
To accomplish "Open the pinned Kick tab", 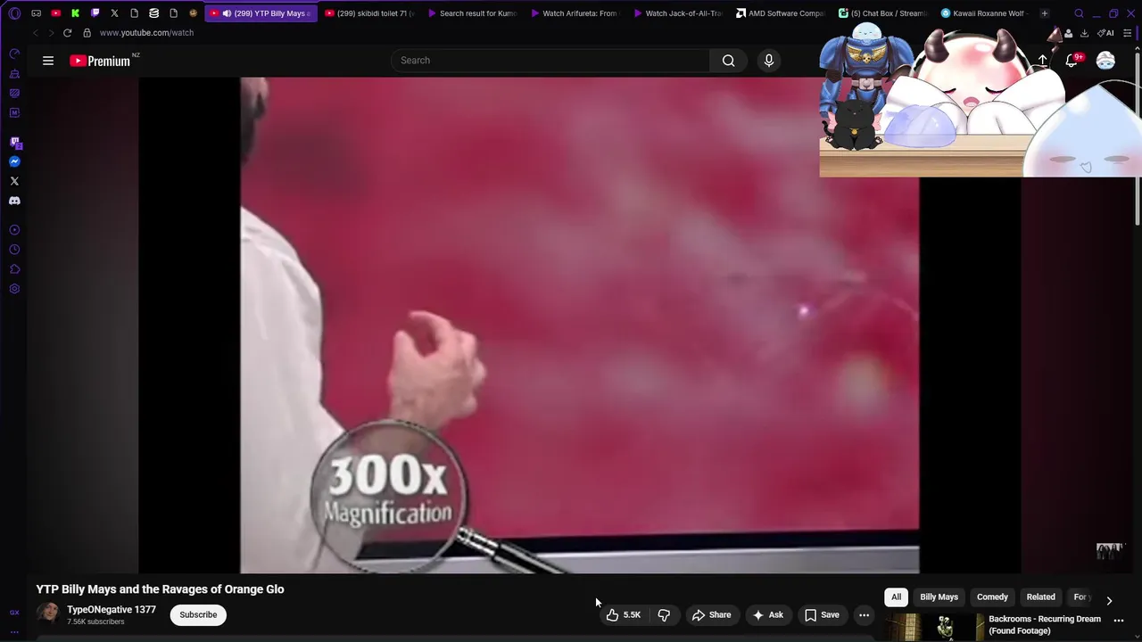I will (75, 13).
